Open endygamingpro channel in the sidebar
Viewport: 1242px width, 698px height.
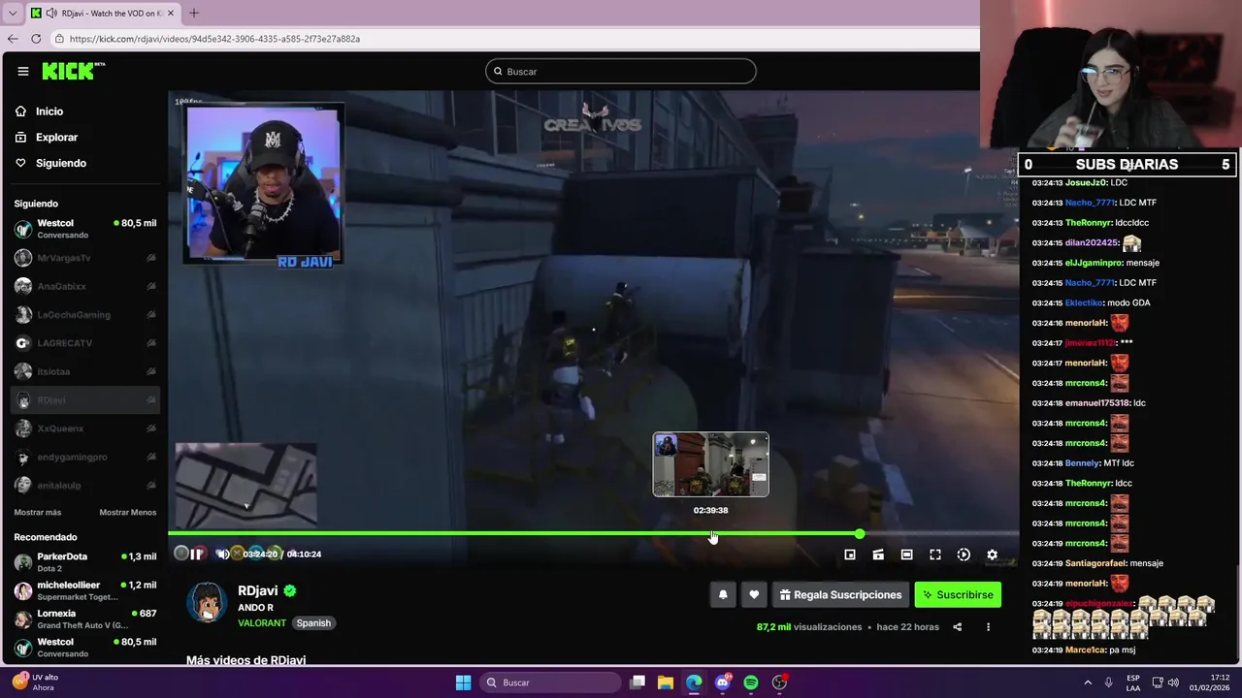click(x=84, y=457)
